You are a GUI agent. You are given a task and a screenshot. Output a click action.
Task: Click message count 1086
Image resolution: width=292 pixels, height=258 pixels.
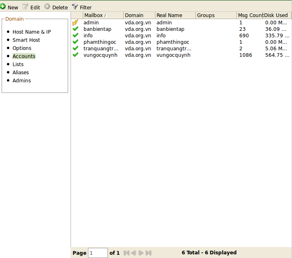pos(246,55)
